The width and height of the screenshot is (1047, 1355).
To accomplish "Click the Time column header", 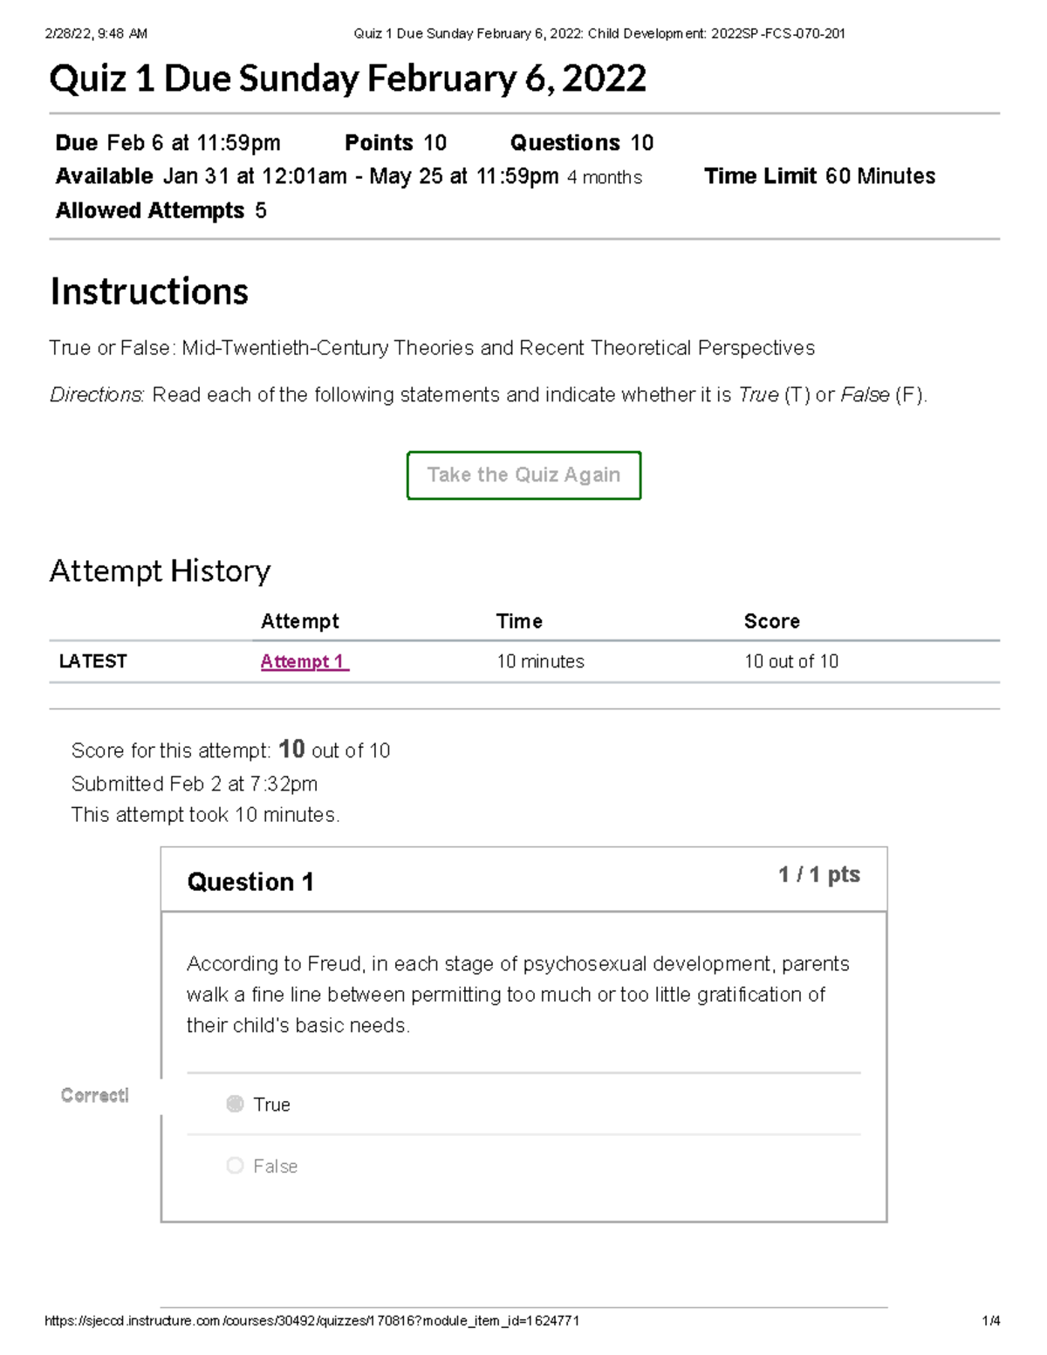I will coord(519,621).
